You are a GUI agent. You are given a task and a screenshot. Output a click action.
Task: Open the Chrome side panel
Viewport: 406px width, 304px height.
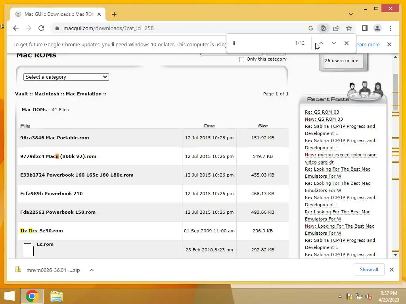point(365,28)
